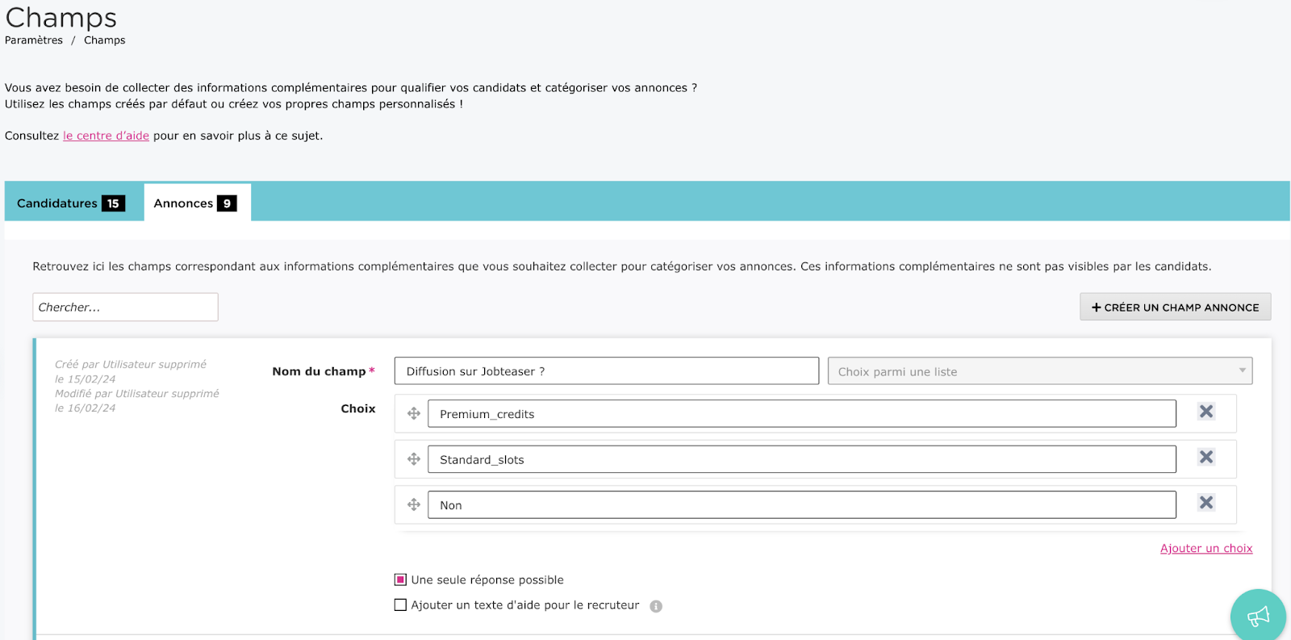This screenshot has width=1291, height=640.
Task: Click the 'Champs' page heading
Action: [x=61, y=17]
